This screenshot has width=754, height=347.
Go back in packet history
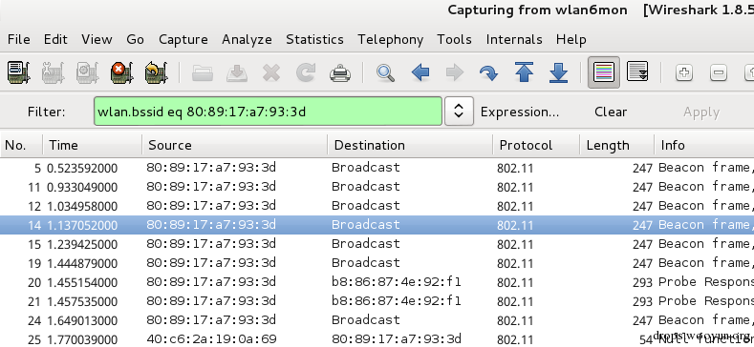420,73
